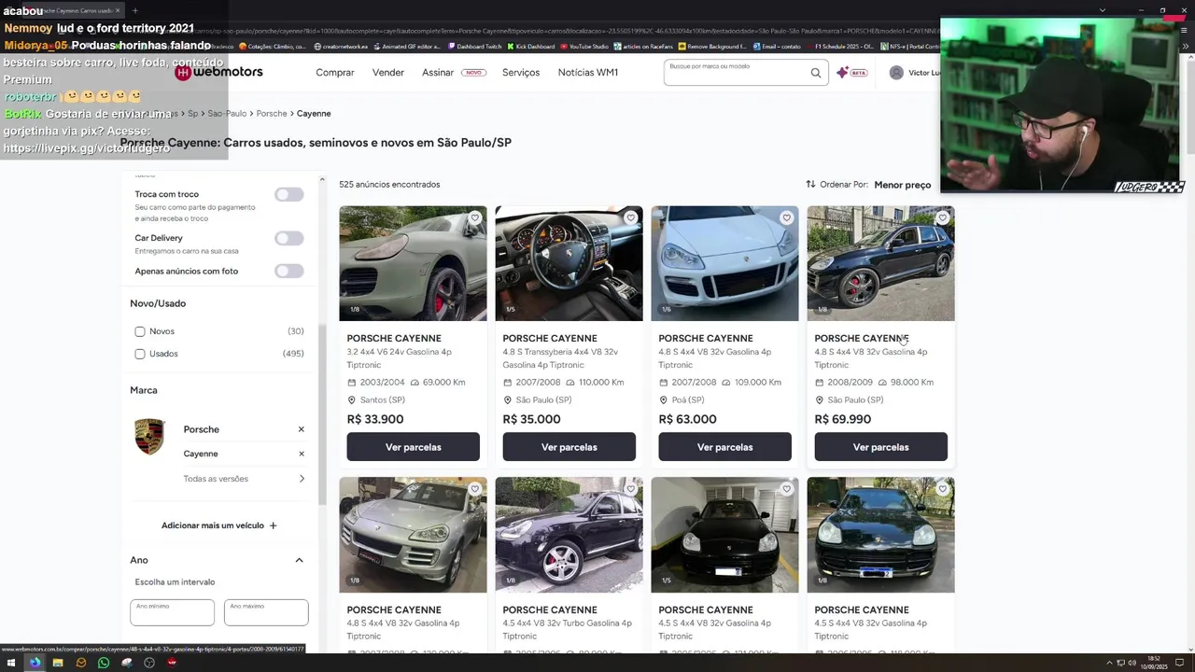The height and width of the screenshot is (672, 1195).
Task: Click the taskbar volume icon
Action: tap(1132, 663)
